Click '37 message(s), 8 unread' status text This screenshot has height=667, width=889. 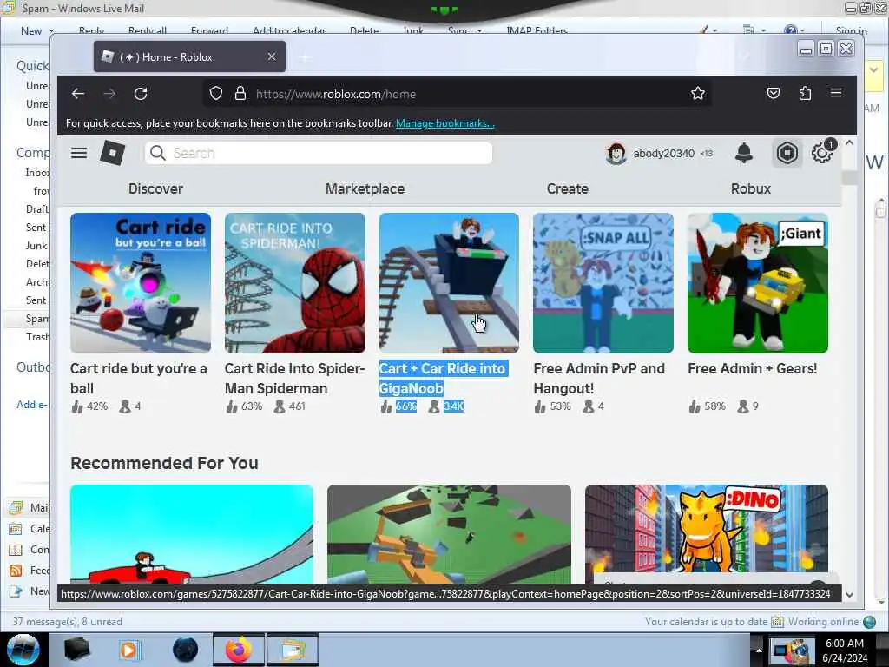tap(68, 622)
